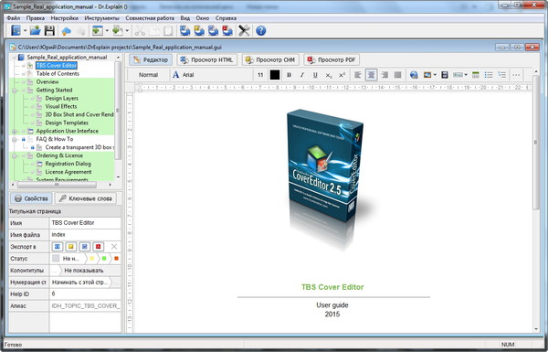Image resolution: width=548 pixels, height=352 pixels.
Task: Open the Настройки menu
Action: [64, 18]
